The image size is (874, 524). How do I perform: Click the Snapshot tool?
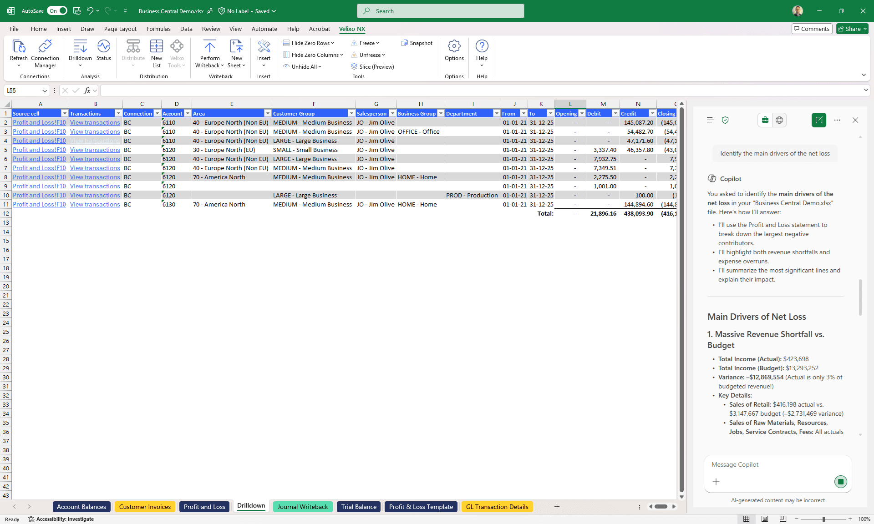[417, 43]
